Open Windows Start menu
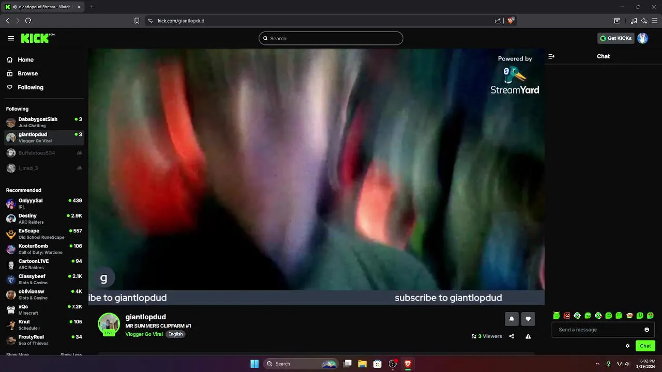The width and height of the screenshot is (662, 372). coord(254,364)
